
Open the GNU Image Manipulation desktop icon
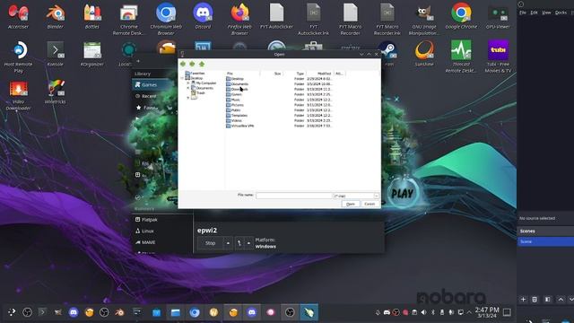pyautogui.click(x=424, y=19)
